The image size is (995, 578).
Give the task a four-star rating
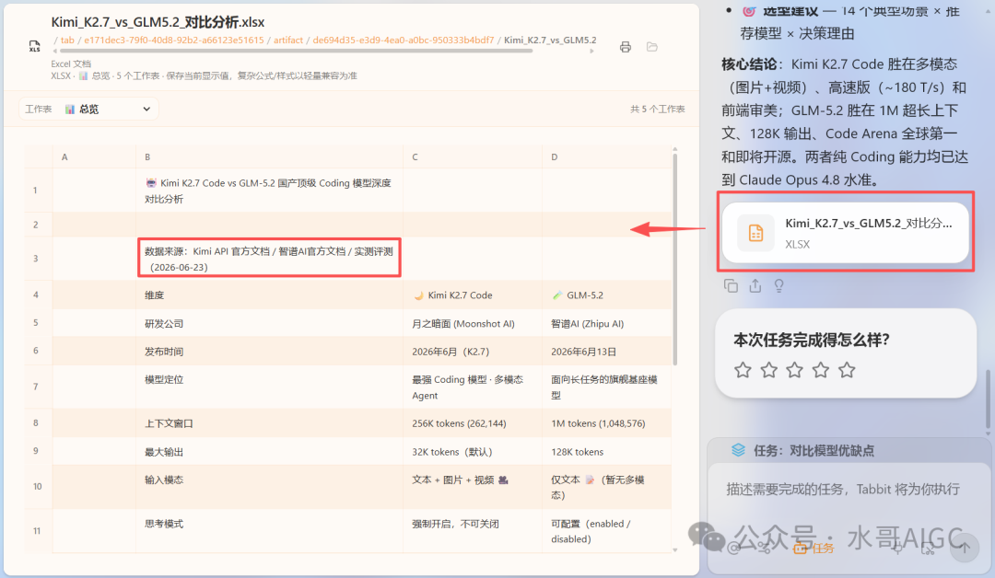click(821, 369)
